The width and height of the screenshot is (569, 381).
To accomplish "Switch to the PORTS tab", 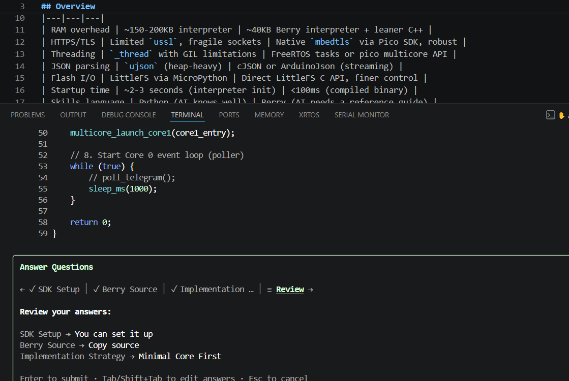I will pos(229,115).
